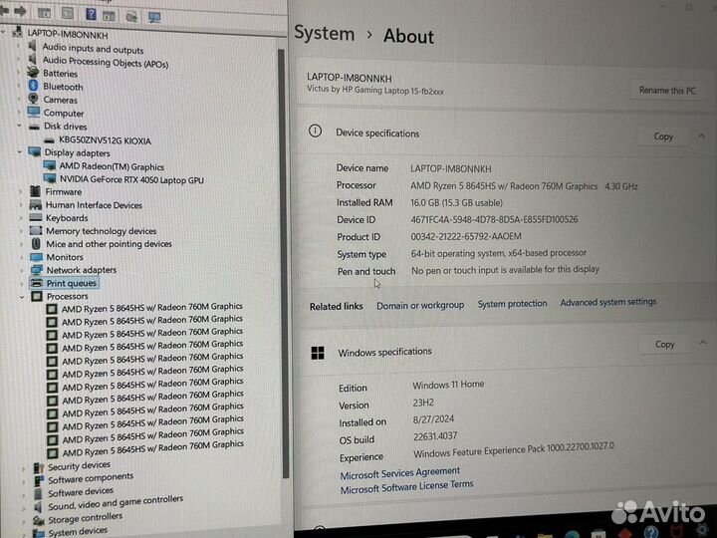
Task: Select the Software devices tree item
Action: [x=81, y=492]
